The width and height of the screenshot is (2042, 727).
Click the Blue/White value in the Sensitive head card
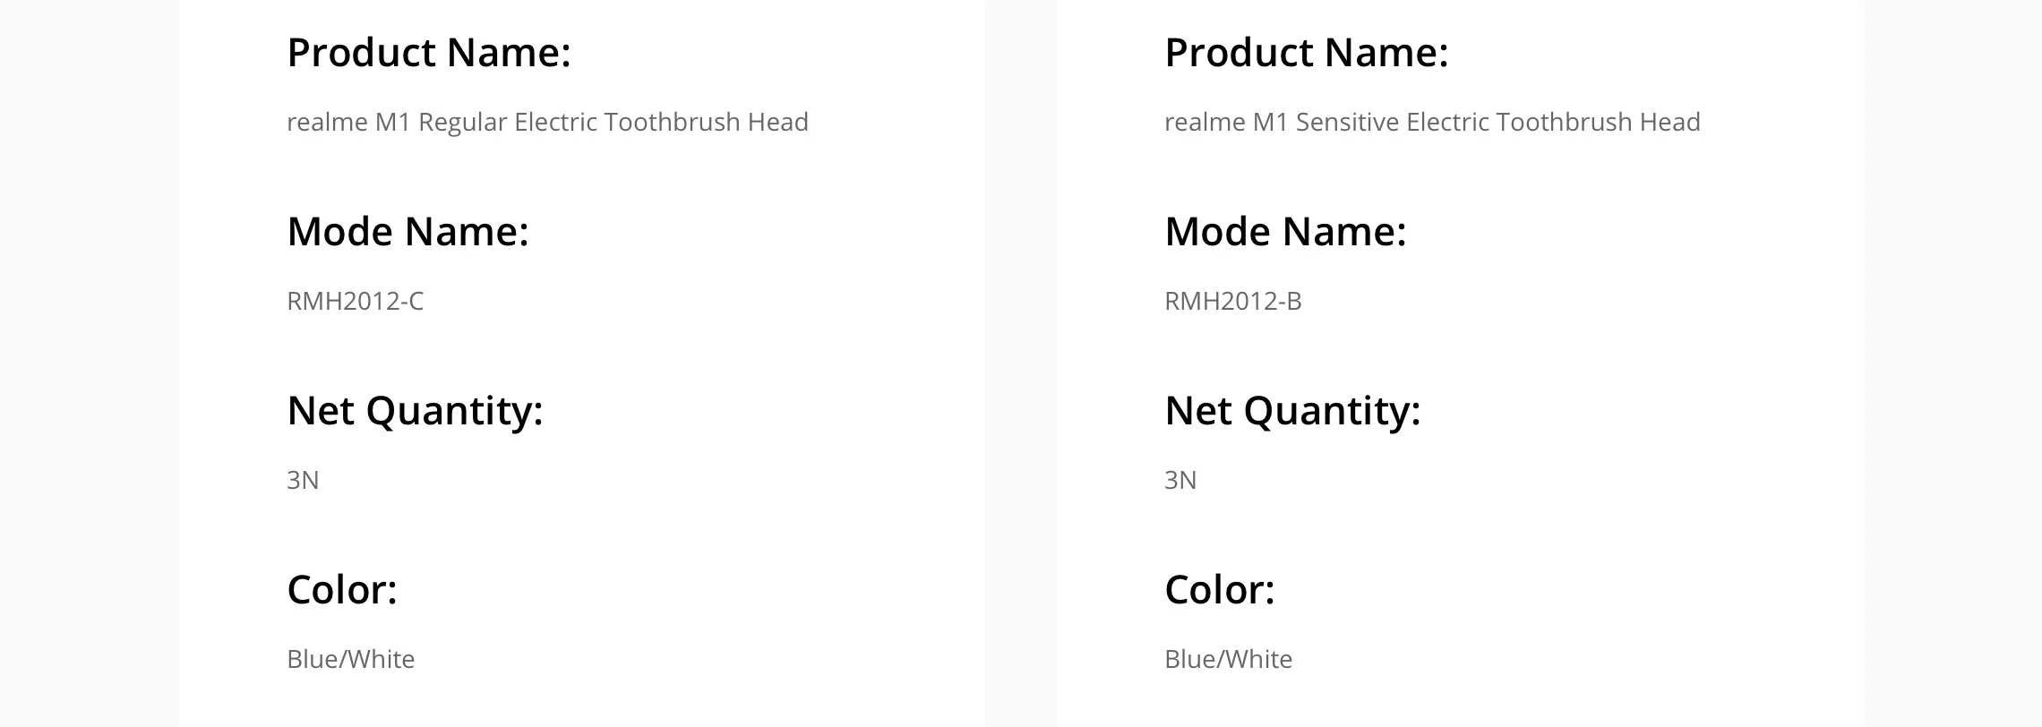[1228, 659]
